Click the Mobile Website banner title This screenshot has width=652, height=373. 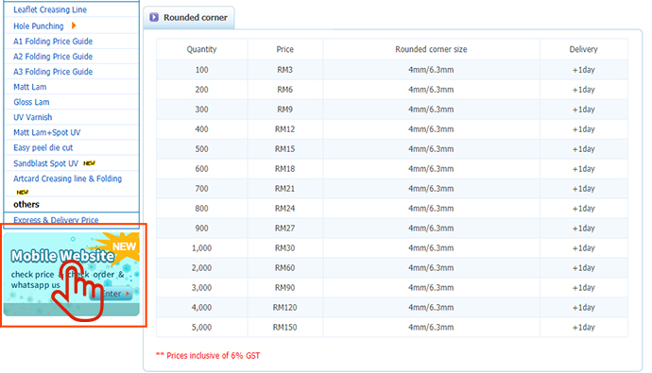[x=62, y=256]
